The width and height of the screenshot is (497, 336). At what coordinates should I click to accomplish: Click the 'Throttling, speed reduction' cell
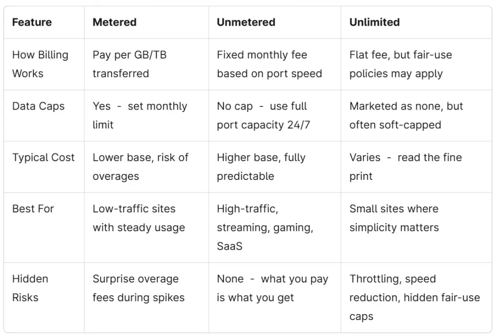[x=414, y=297]
